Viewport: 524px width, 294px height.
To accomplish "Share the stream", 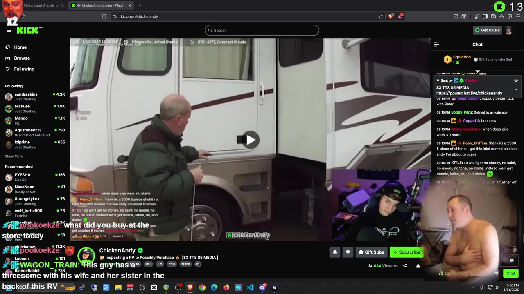I will (405, 266).
